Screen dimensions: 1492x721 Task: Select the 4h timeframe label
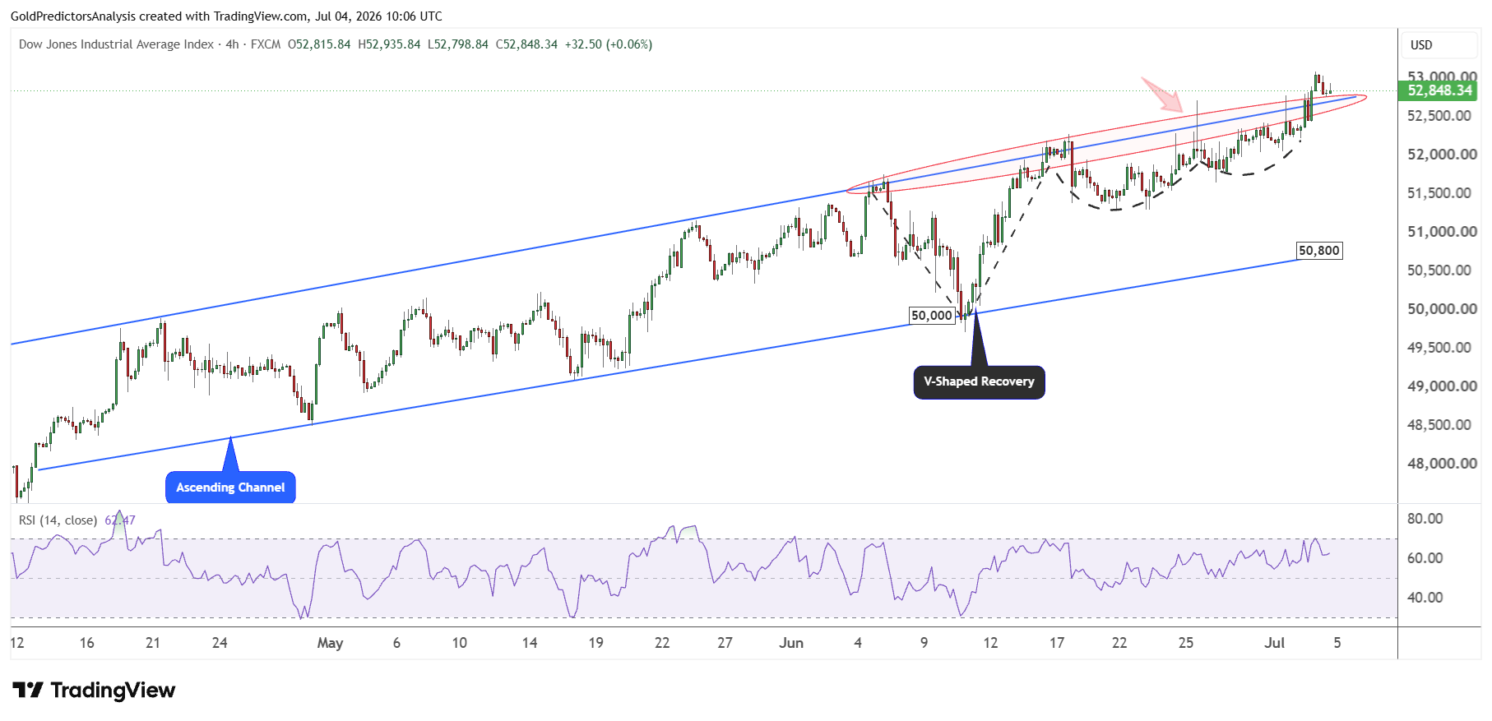(233, 44)
